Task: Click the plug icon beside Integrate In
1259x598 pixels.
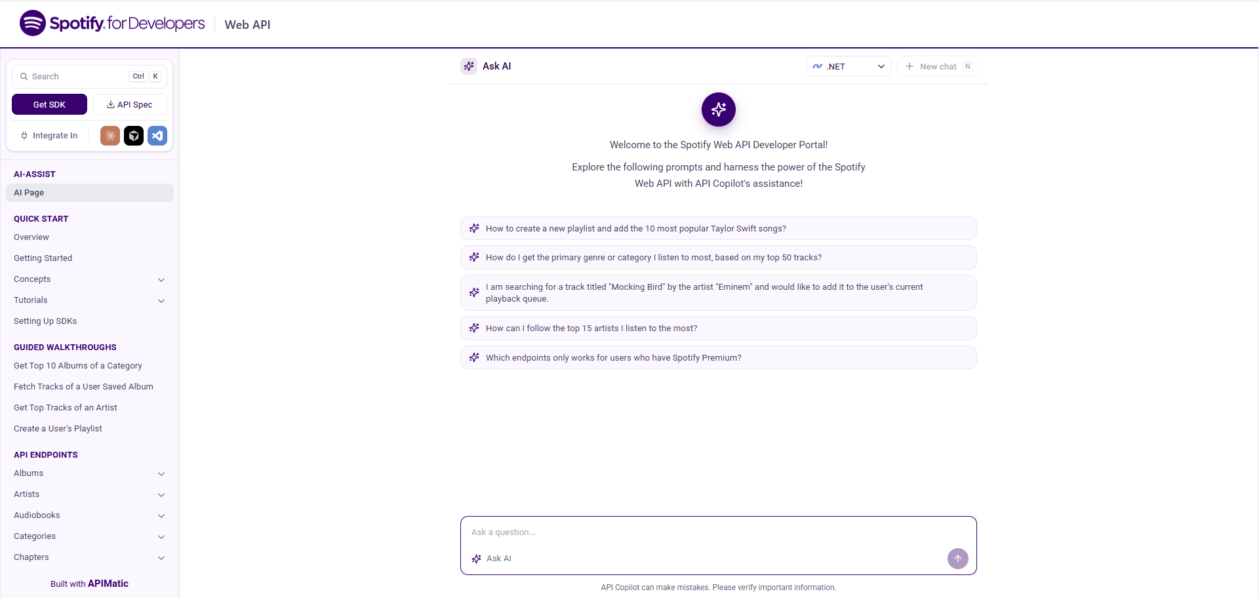Action: point(24,136)
